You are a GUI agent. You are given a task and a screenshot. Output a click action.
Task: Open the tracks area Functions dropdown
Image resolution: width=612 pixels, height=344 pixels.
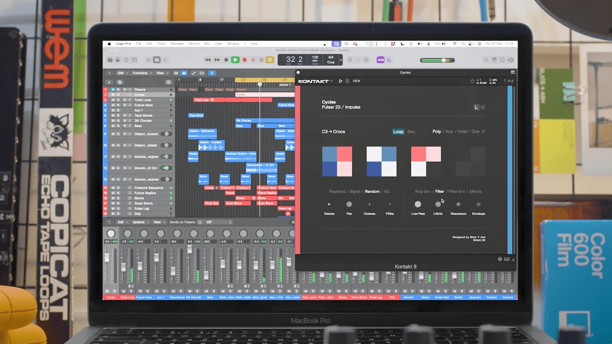142,73
